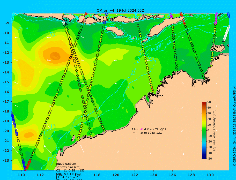Click the longitude axis label 126
This screenshot has height=180, width=236.
click(172, 175)
